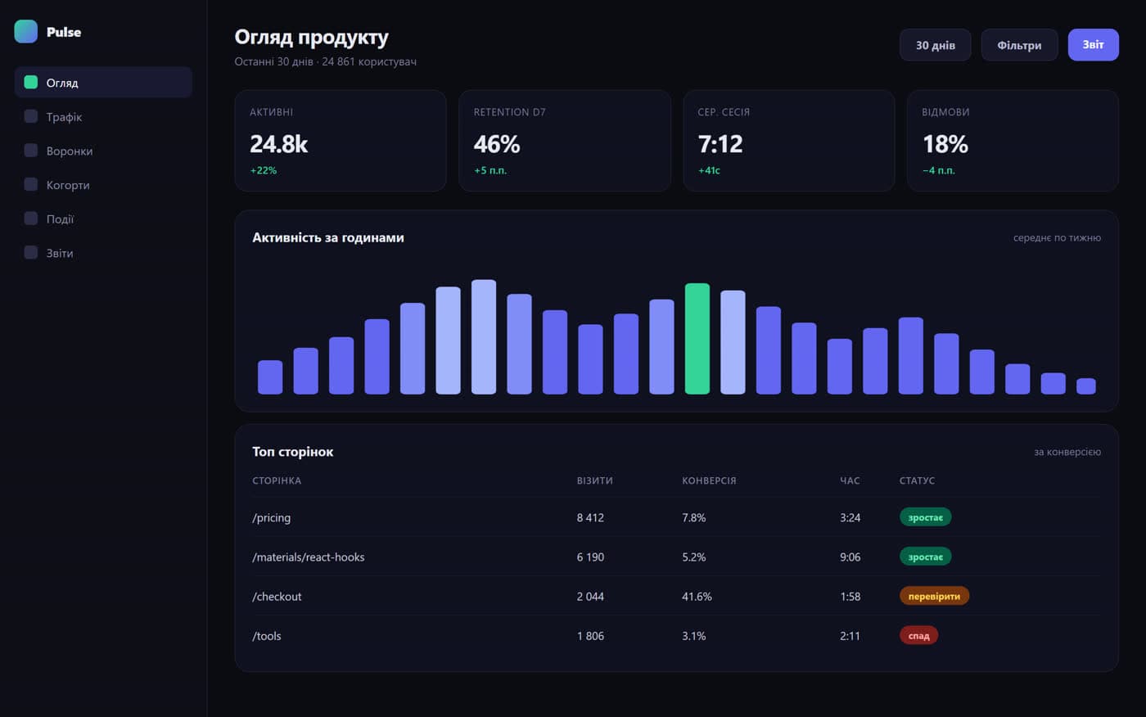Click the 9:06 time cell
This screenshot has width=1146, height=717.
[x=850, y=557]
